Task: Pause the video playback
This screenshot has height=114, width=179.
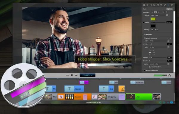Action: [x=72, y=75]
